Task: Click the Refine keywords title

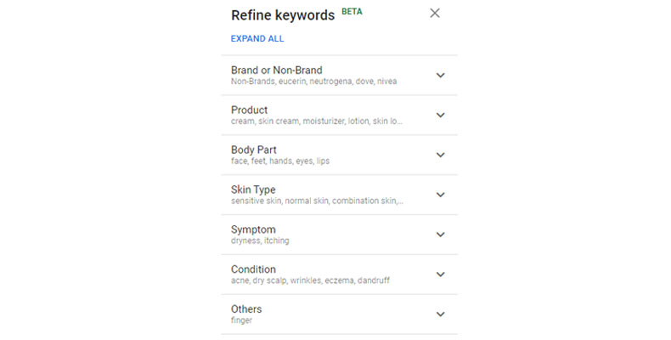Action: click(x=281, y=15)
